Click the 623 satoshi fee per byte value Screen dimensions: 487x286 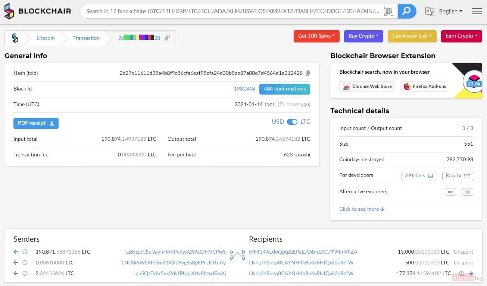click(297, 155)
